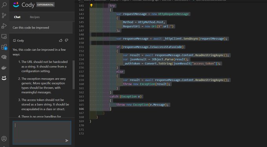Open the Run and Debug view

click(4, 26)
